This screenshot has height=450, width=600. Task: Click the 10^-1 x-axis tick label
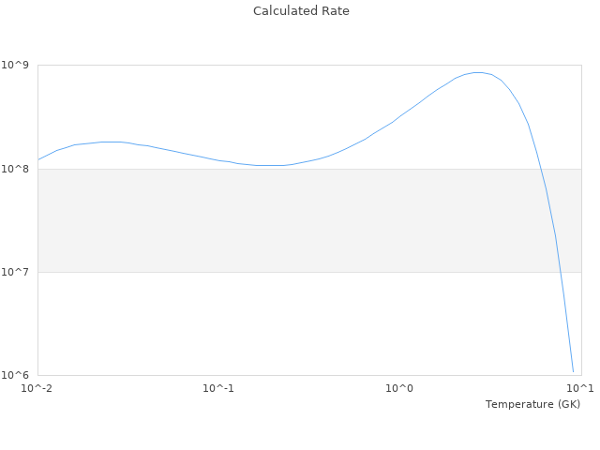[218, 388]
